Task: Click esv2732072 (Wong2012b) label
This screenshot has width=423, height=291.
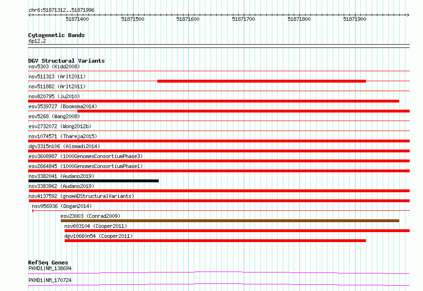Action: 60,126
